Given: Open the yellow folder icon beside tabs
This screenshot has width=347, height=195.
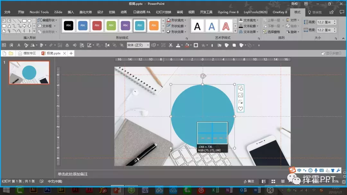Looking at the screenshot, I should 11,53.
